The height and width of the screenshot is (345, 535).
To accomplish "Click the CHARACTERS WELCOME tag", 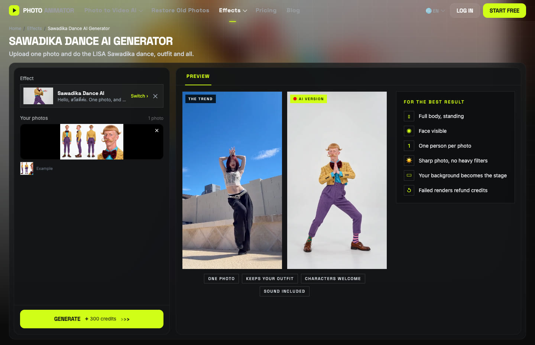I will pos(333,279).
